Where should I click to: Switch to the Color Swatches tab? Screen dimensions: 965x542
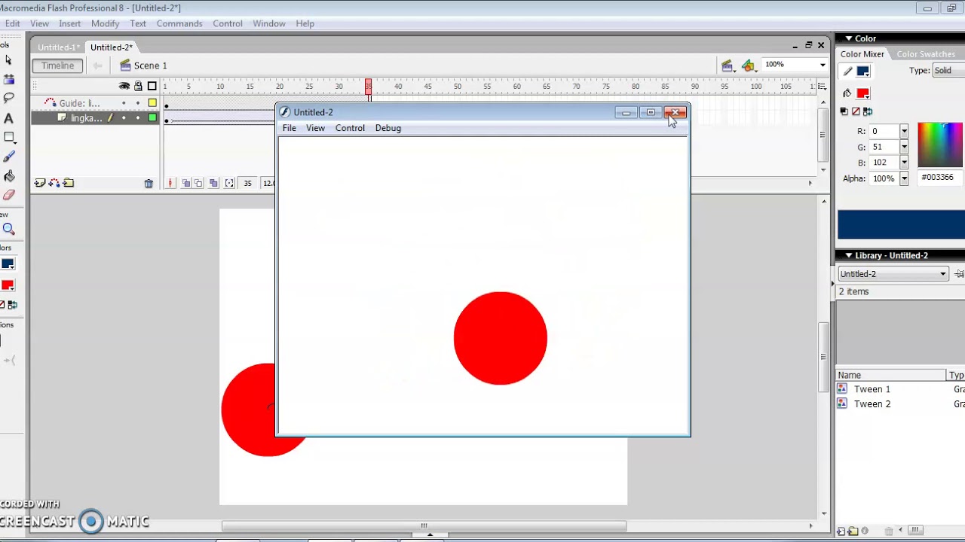pyautogui.click(x=926, y=54)
